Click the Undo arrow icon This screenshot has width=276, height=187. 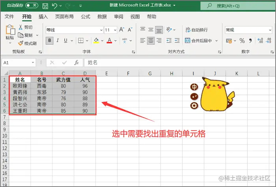(54, 6)
